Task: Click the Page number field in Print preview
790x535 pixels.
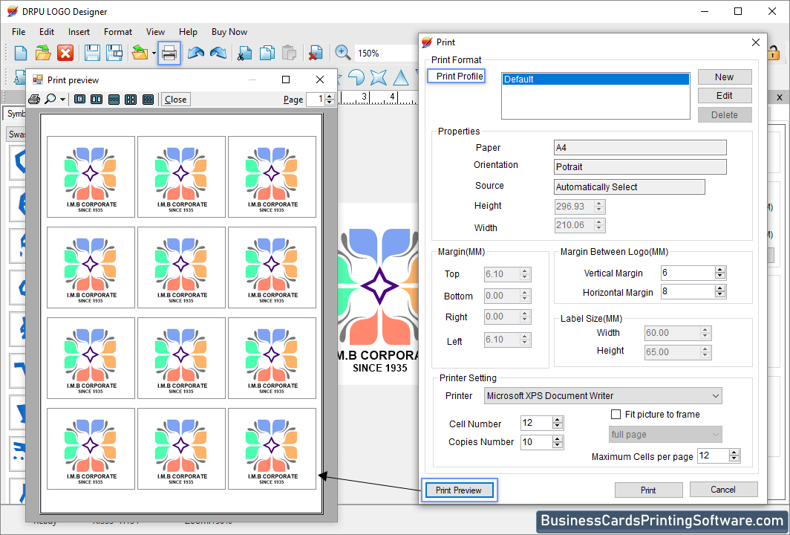Action: [x=316, y=100]
